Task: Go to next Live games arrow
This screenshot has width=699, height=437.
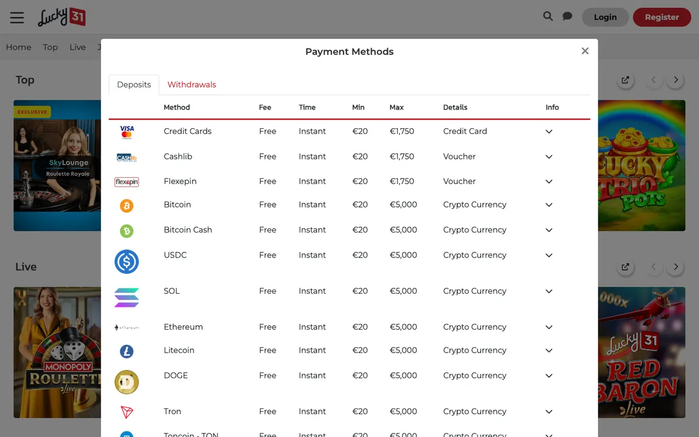Action: tap(676, 267)
